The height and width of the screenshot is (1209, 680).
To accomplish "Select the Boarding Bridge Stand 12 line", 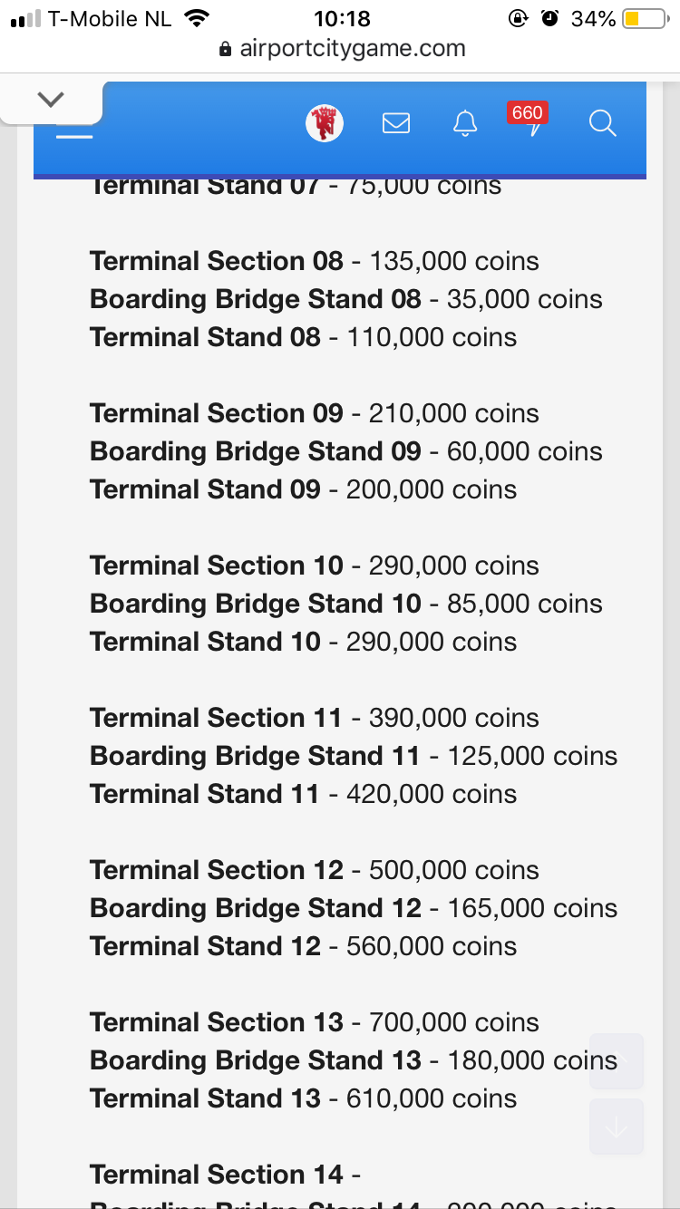I will [353, 908].
